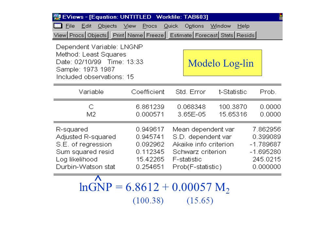Viewport: 314px width, 235px height.
Task: Click the variable name C in table
Action: (x=91, y=107)
